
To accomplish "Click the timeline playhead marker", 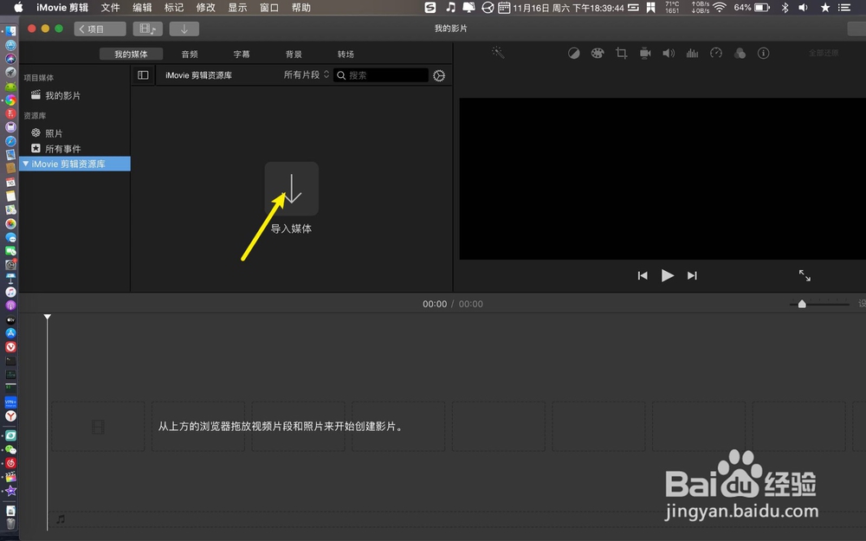I will tap(48, 317).
